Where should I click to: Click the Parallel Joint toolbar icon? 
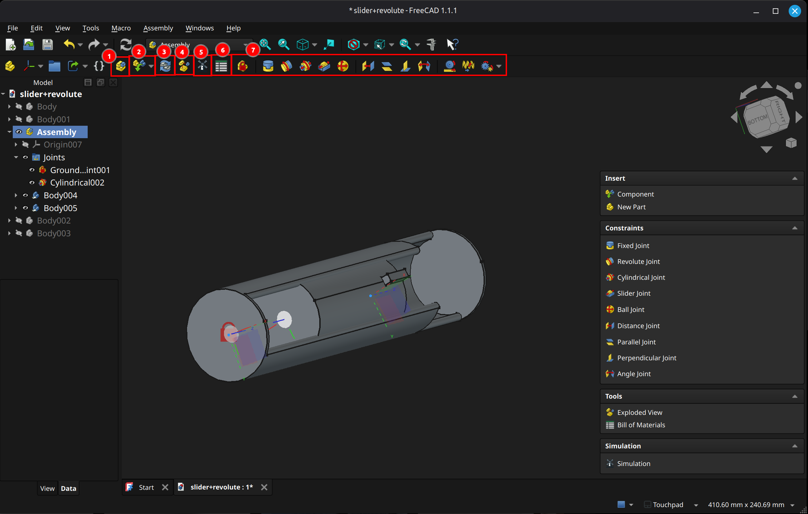pyautogui.click(x=387, y=66)
